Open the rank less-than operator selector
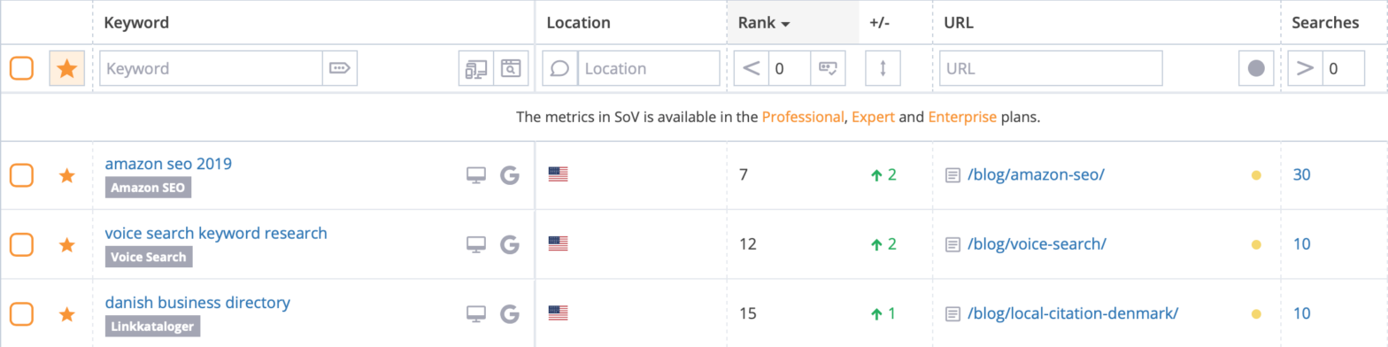 (x=752, y=68)
